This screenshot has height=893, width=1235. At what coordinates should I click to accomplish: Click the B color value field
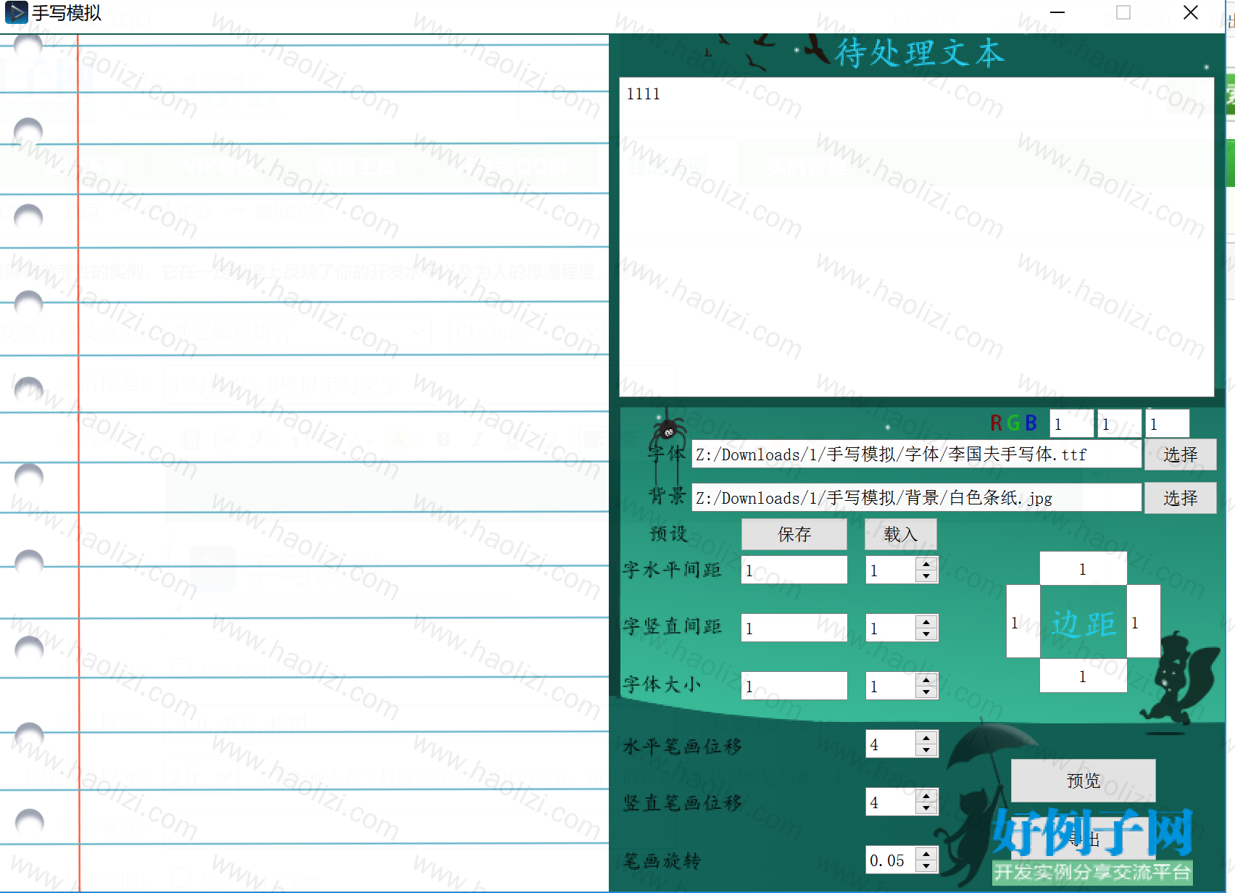click(x=1168, y=424)
